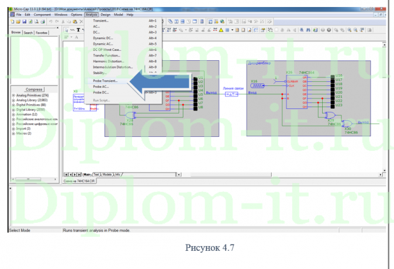This screenshot has height=269, width=394.
Task: Open the Search tab in browser panel
Action: click(28, 33)
